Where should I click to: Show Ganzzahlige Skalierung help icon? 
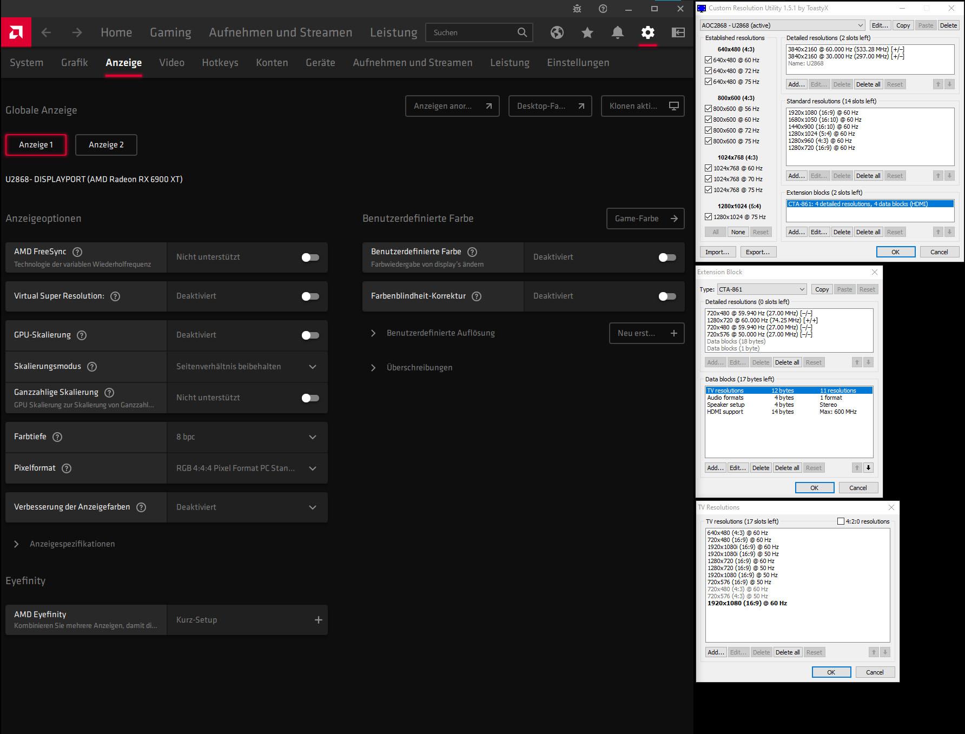pos(109,393)
